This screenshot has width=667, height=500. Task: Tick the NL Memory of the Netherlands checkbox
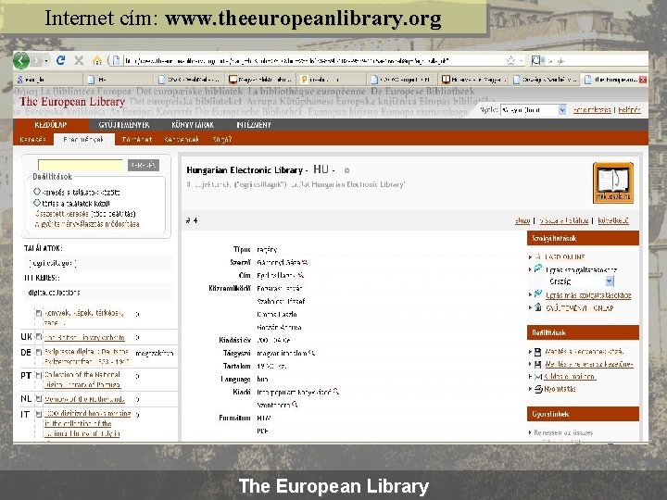click(39, 398)
